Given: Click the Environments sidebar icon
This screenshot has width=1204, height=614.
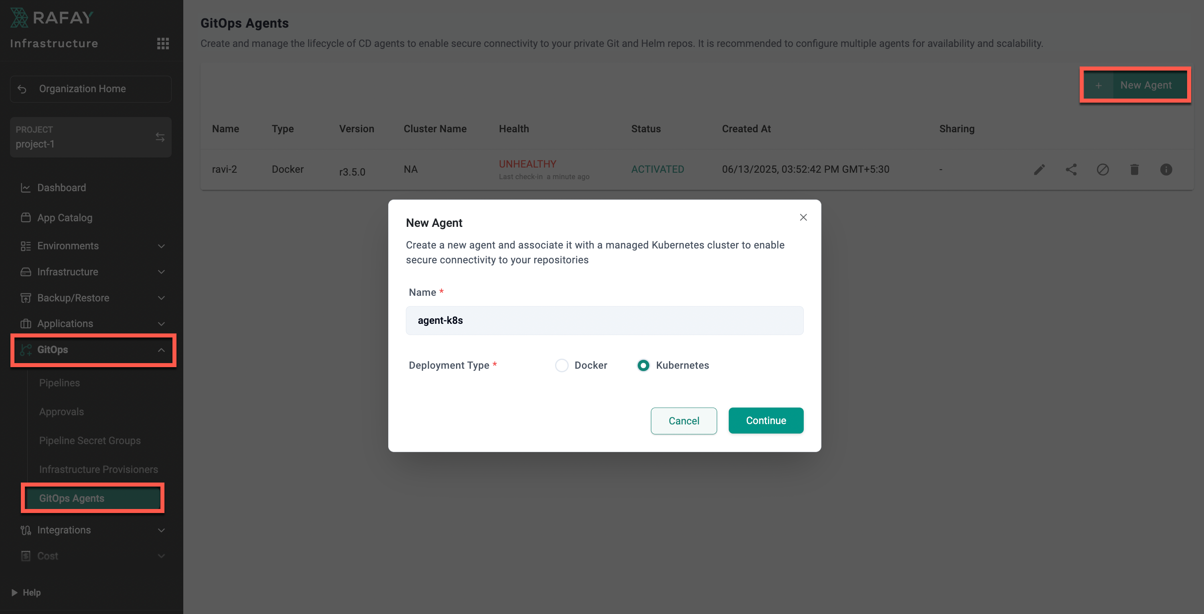Looking at the screenshot, I should tap(26, 246).
